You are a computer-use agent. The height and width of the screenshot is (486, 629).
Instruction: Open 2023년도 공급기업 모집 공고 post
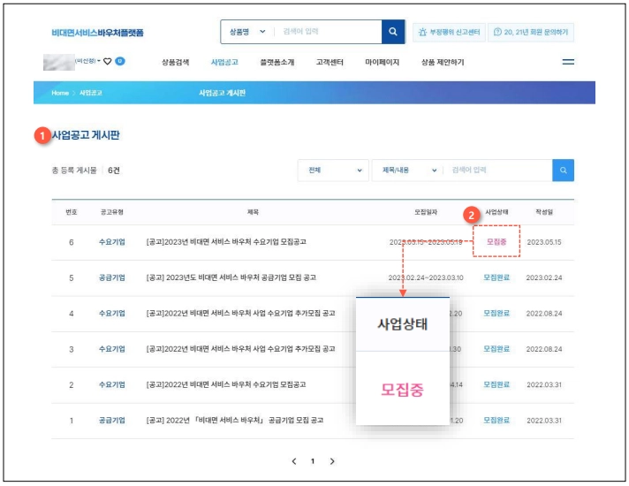(231, 277)
